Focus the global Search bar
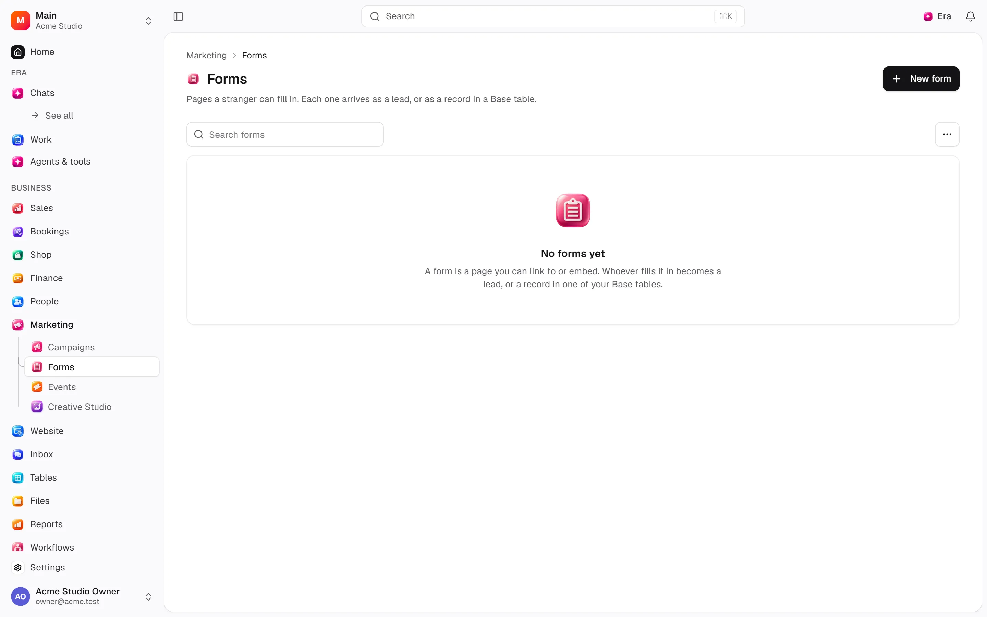Viewport: 987px width, 617px height. [x=553, y=16]
